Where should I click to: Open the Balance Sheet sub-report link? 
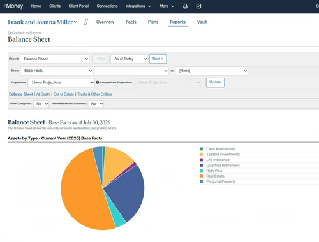click(x=21, y=94)
